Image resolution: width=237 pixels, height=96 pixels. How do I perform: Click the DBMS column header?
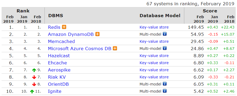(x=56, y=16)
